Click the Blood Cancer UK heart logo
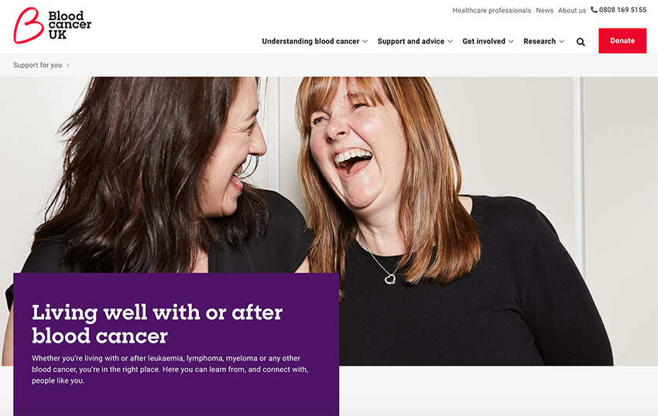Screen dimensions: 658x416 click(29, 26)
